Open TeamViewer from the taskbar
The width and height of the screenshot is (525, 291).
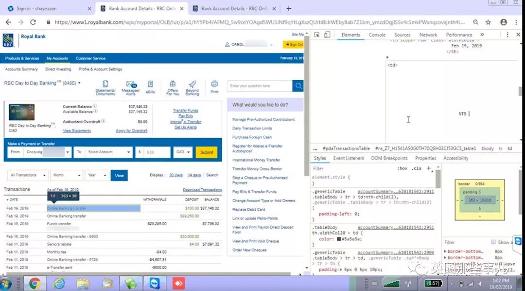(155, 284)
